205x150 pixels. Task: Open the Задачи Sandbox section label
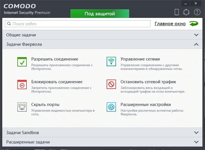(x=23, y=133)
